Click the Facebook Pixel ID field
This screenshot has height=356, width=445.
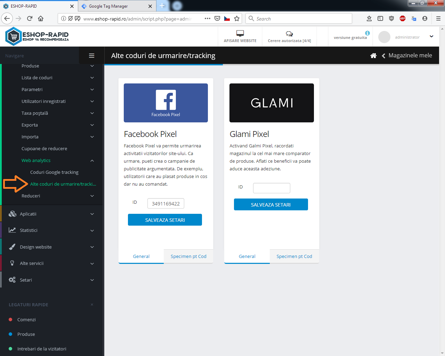[x=166, y=203]
